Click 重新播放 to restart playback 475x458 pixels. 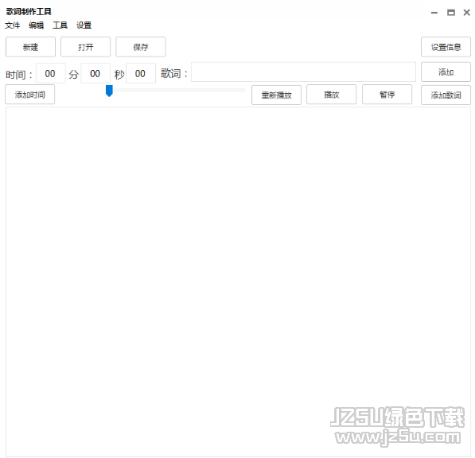277,95
